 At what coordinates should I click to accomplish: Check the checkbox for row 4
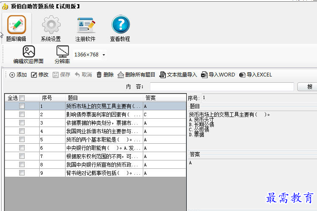(22, 131)
